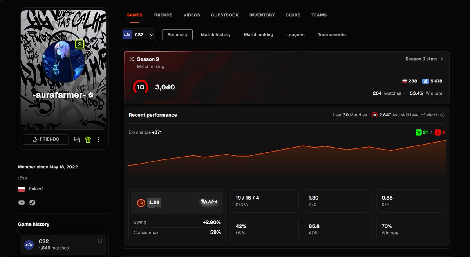Click the Swing +2.90% row
Image resolution: width=470 pixels, height=257 pixels.
coord(177,222)
